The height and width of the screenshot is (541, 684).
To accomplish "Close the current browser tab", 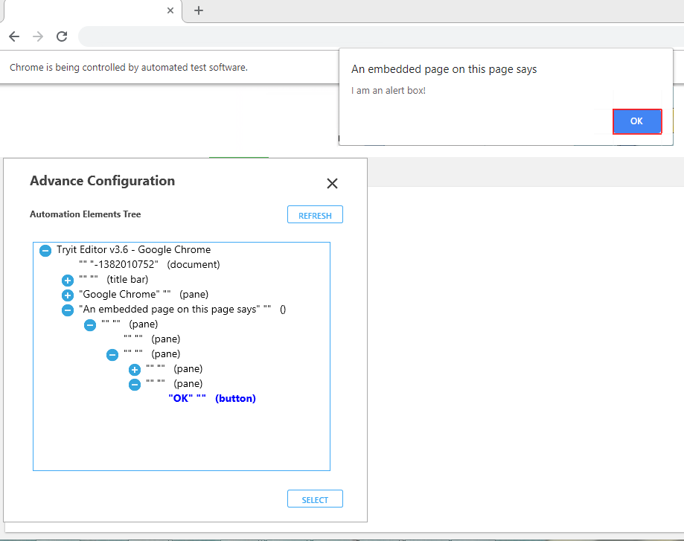I will coord(170,10).
